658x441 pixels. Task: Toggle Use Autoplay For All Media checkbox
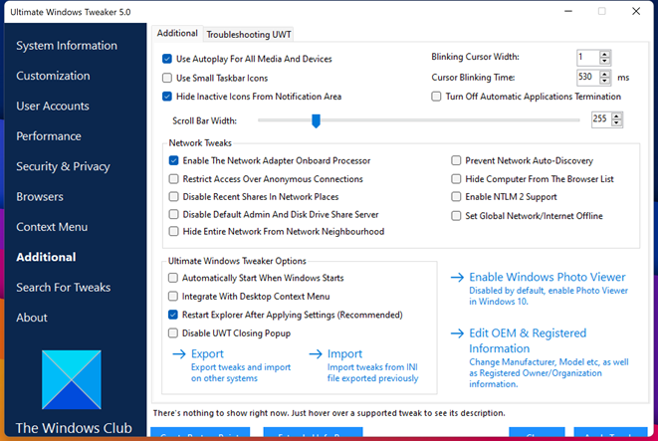tap(167, 59)
